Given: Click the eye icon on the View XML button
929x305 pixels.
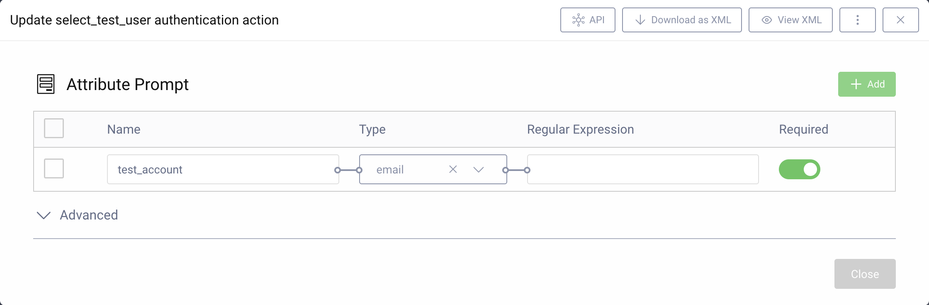Looking at the screenshot, I should 767,20.
